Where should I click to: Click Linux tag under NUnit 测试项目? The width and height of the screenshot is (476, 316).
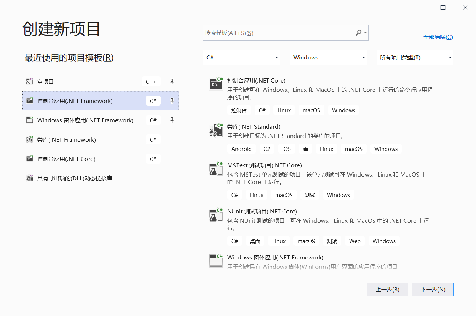click(x=279, y=241)
